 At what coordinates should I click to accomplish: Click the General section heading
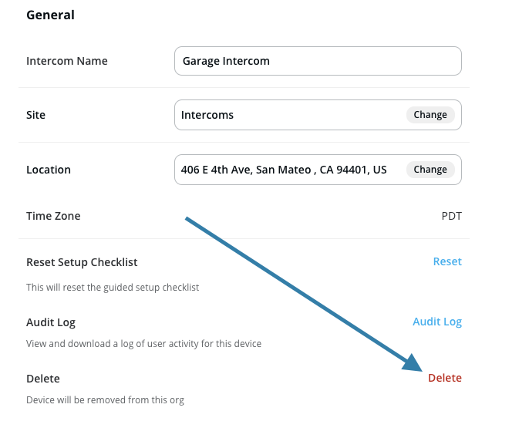[50, 15]
